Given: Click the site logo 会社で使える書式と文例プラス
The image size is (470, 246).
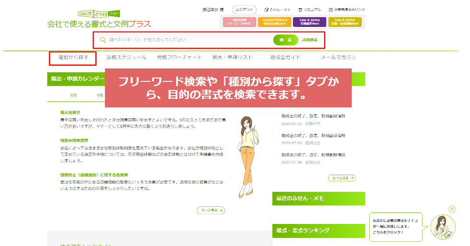Looking at the screenshot, I should [x=99, y=23].
